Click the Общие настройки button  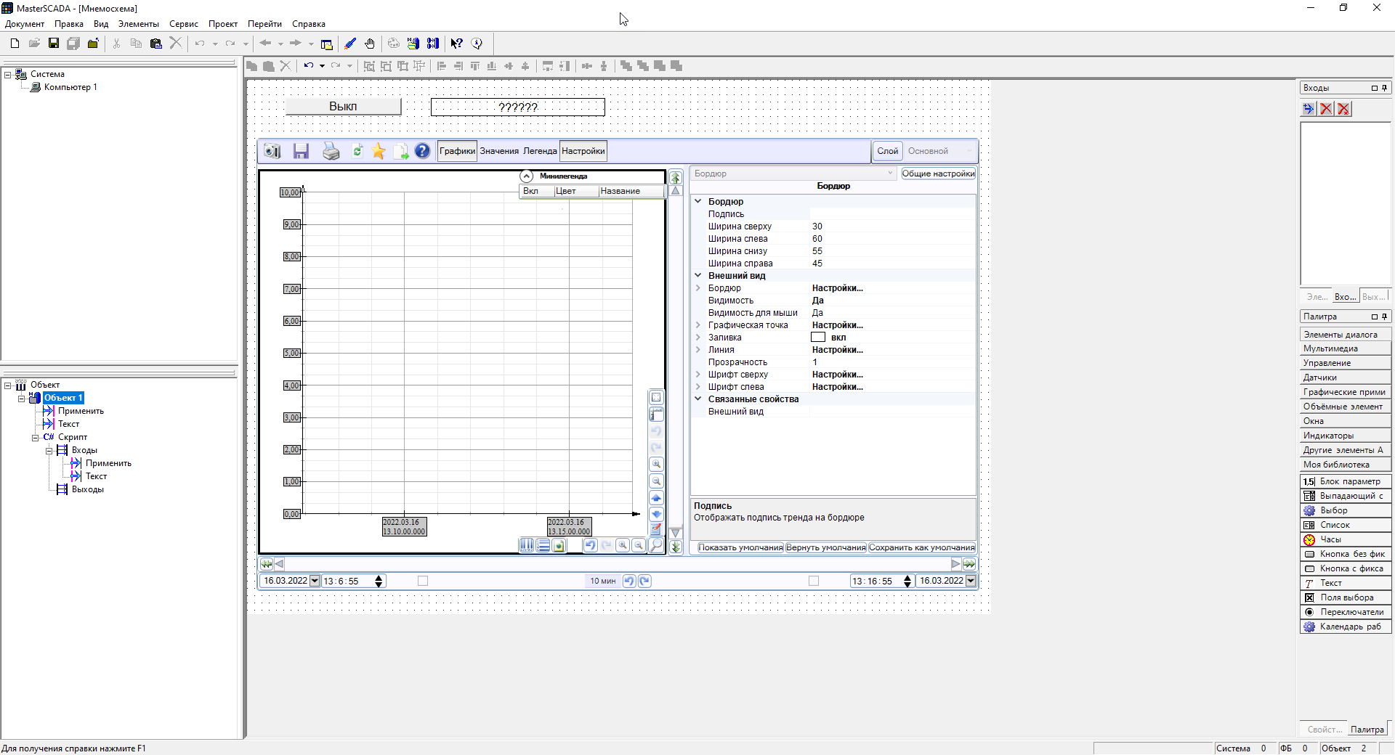click(938, 174)
